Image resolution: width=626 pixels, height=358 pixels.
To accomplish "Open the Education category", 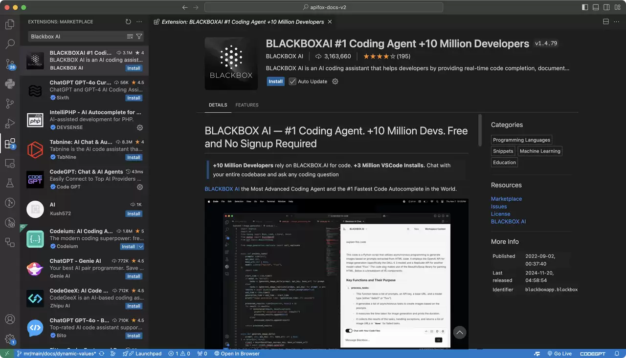I will (504, 163).
